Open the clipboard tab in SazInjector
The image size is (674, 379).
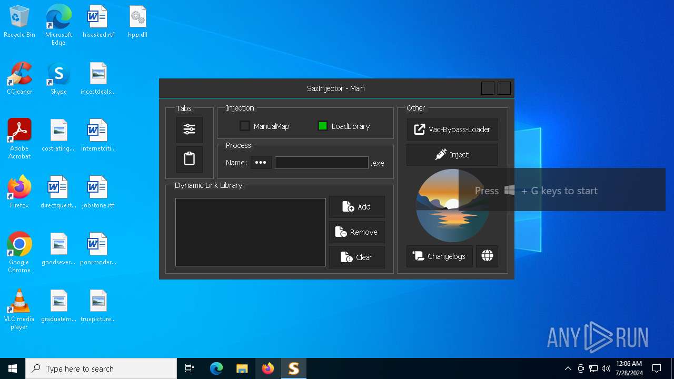pos(190,159)
